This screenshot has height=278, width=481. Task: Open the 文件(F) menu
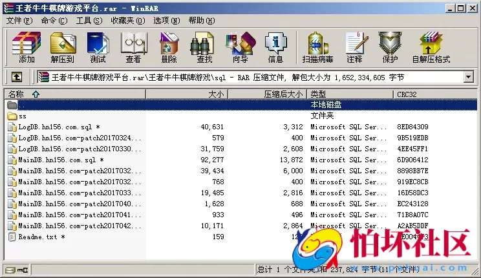19,20
